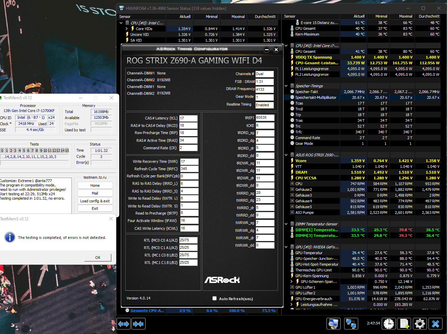Click the Gesamte CPU-Auslastung circle icon
The width and height of the screenshot is (447, 334).
127,310
